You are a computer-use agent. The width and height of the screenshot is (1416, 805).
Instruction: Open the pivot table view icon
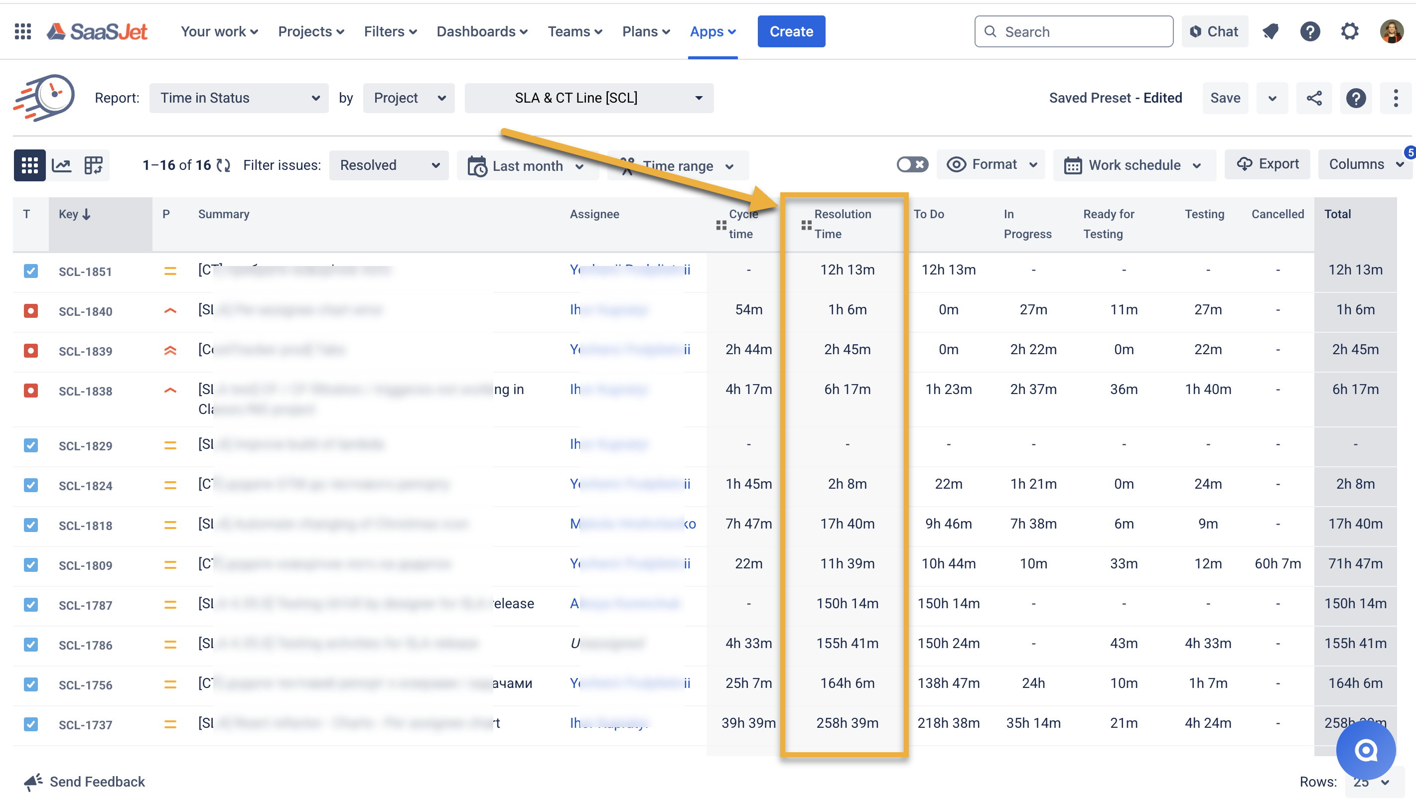point(93,165)
